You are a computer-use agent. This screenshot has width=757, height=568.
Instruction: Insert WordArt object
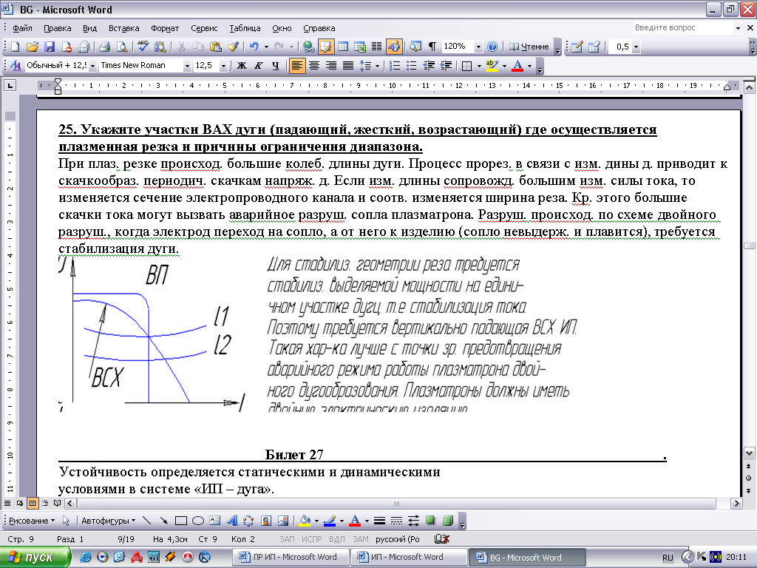(x=232, y=521)
